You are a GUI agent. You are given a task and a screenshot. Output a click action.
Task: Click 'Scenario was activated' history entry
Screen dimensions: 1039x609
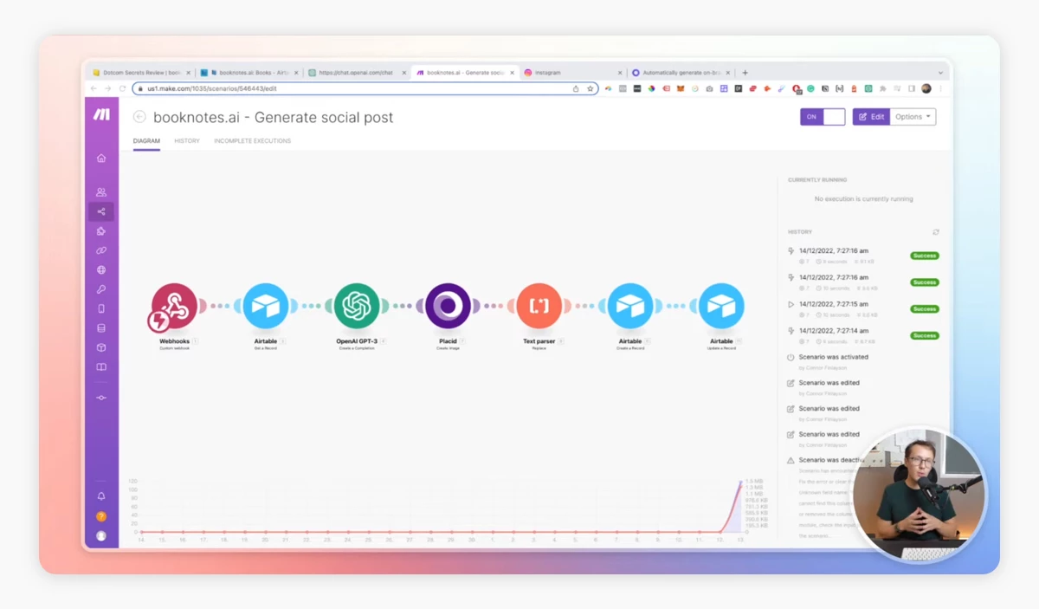tap(833, 357)
